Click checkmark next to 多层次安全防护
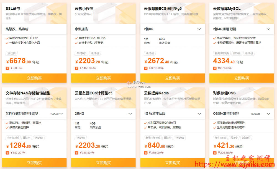 tap(7, 128)
